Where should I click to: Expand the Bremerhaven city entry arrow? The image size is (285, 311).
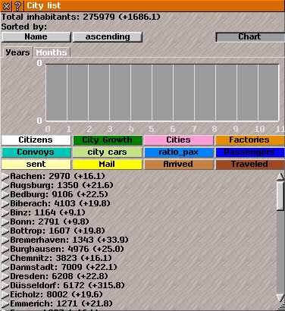click(5, 240)
